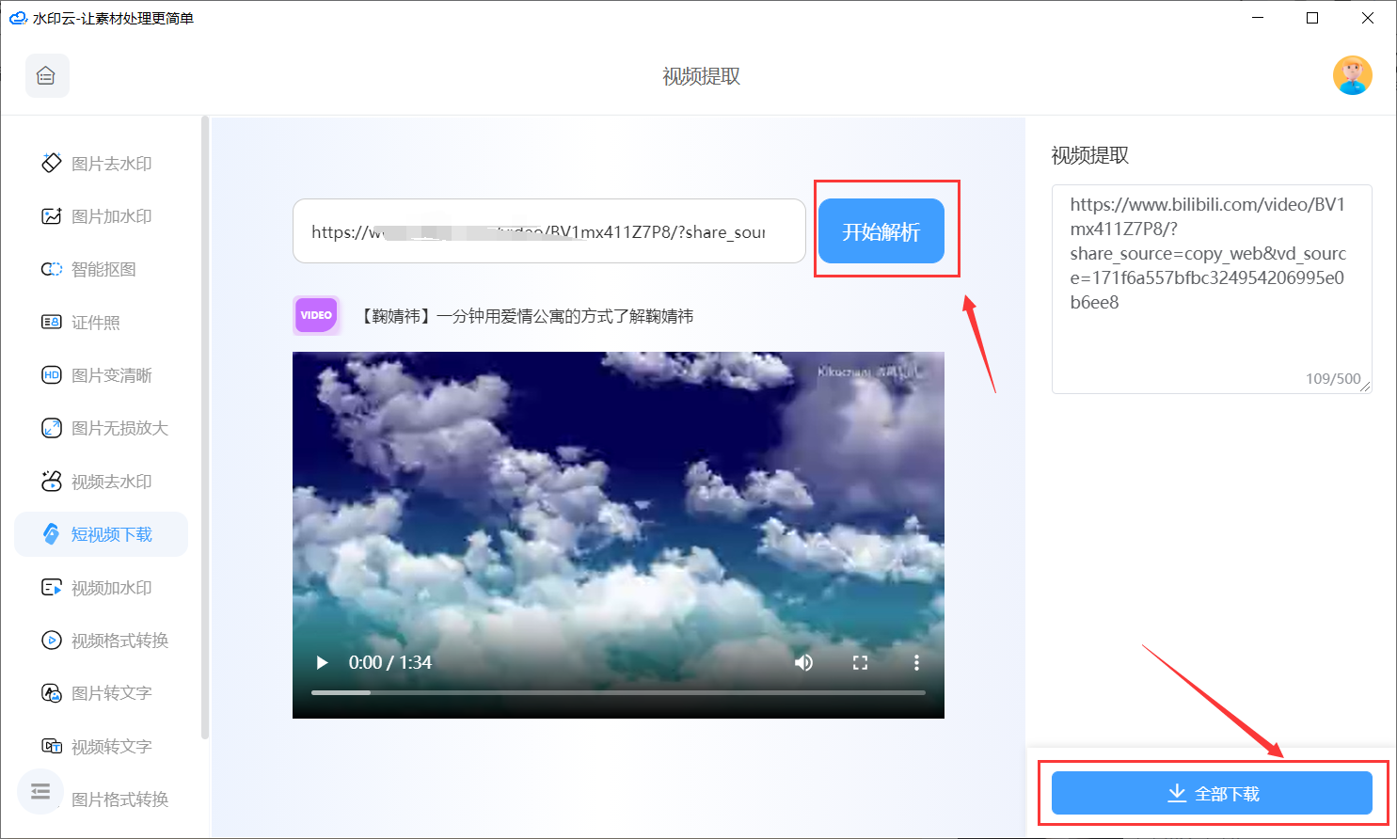Viewport: 1397px width, 839px height.
Task: Click the sidebar vertical scrollbar
Action: (205, 428)
